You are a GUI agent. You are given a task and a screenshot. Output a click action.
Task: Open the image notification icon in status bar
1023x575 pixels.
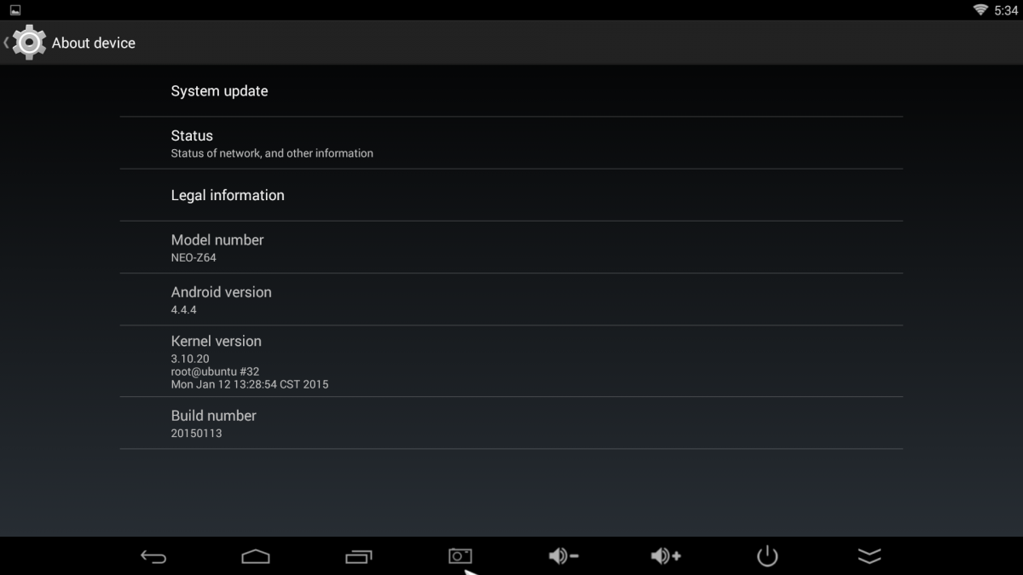tap(15, 9)
